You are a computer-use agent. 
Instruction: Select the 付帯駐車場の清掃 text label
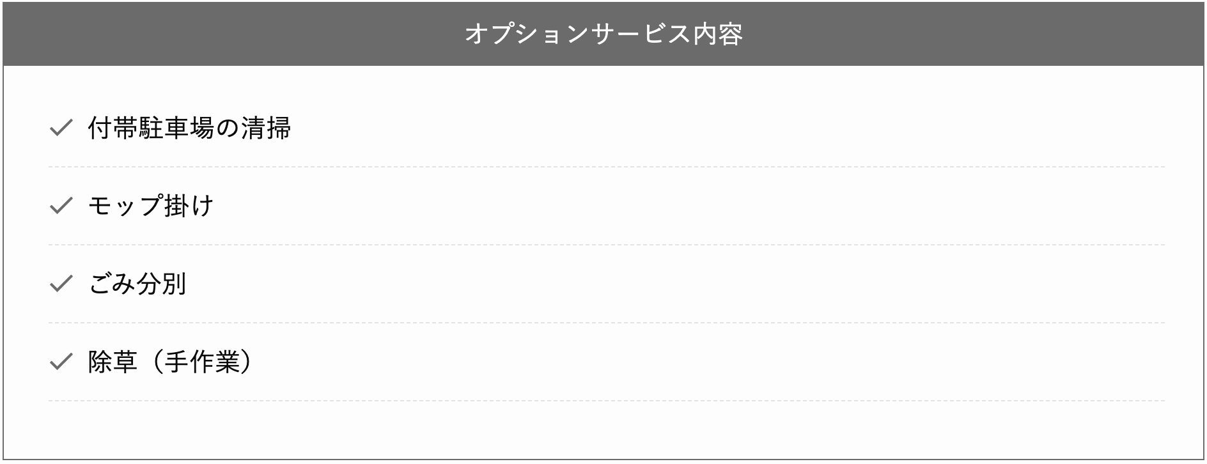(x=189, y=128)
